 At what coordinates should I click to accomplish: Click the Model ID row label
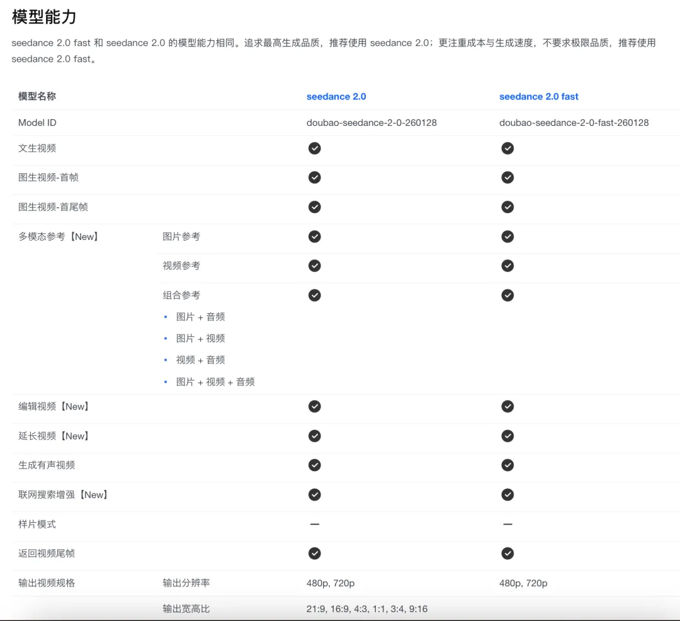click(x=37, y=123)
